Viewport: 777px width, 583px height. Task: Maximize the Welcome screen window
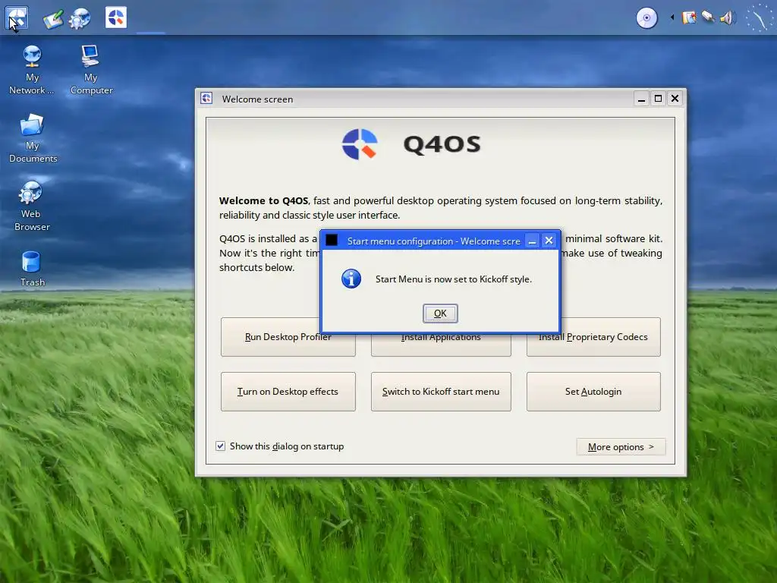(x=658, y=99)
